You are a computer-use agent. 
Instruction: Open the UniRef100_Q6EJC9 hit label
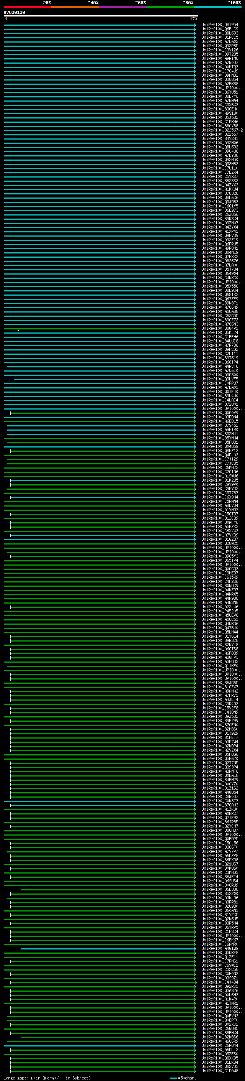coord(219,29)
